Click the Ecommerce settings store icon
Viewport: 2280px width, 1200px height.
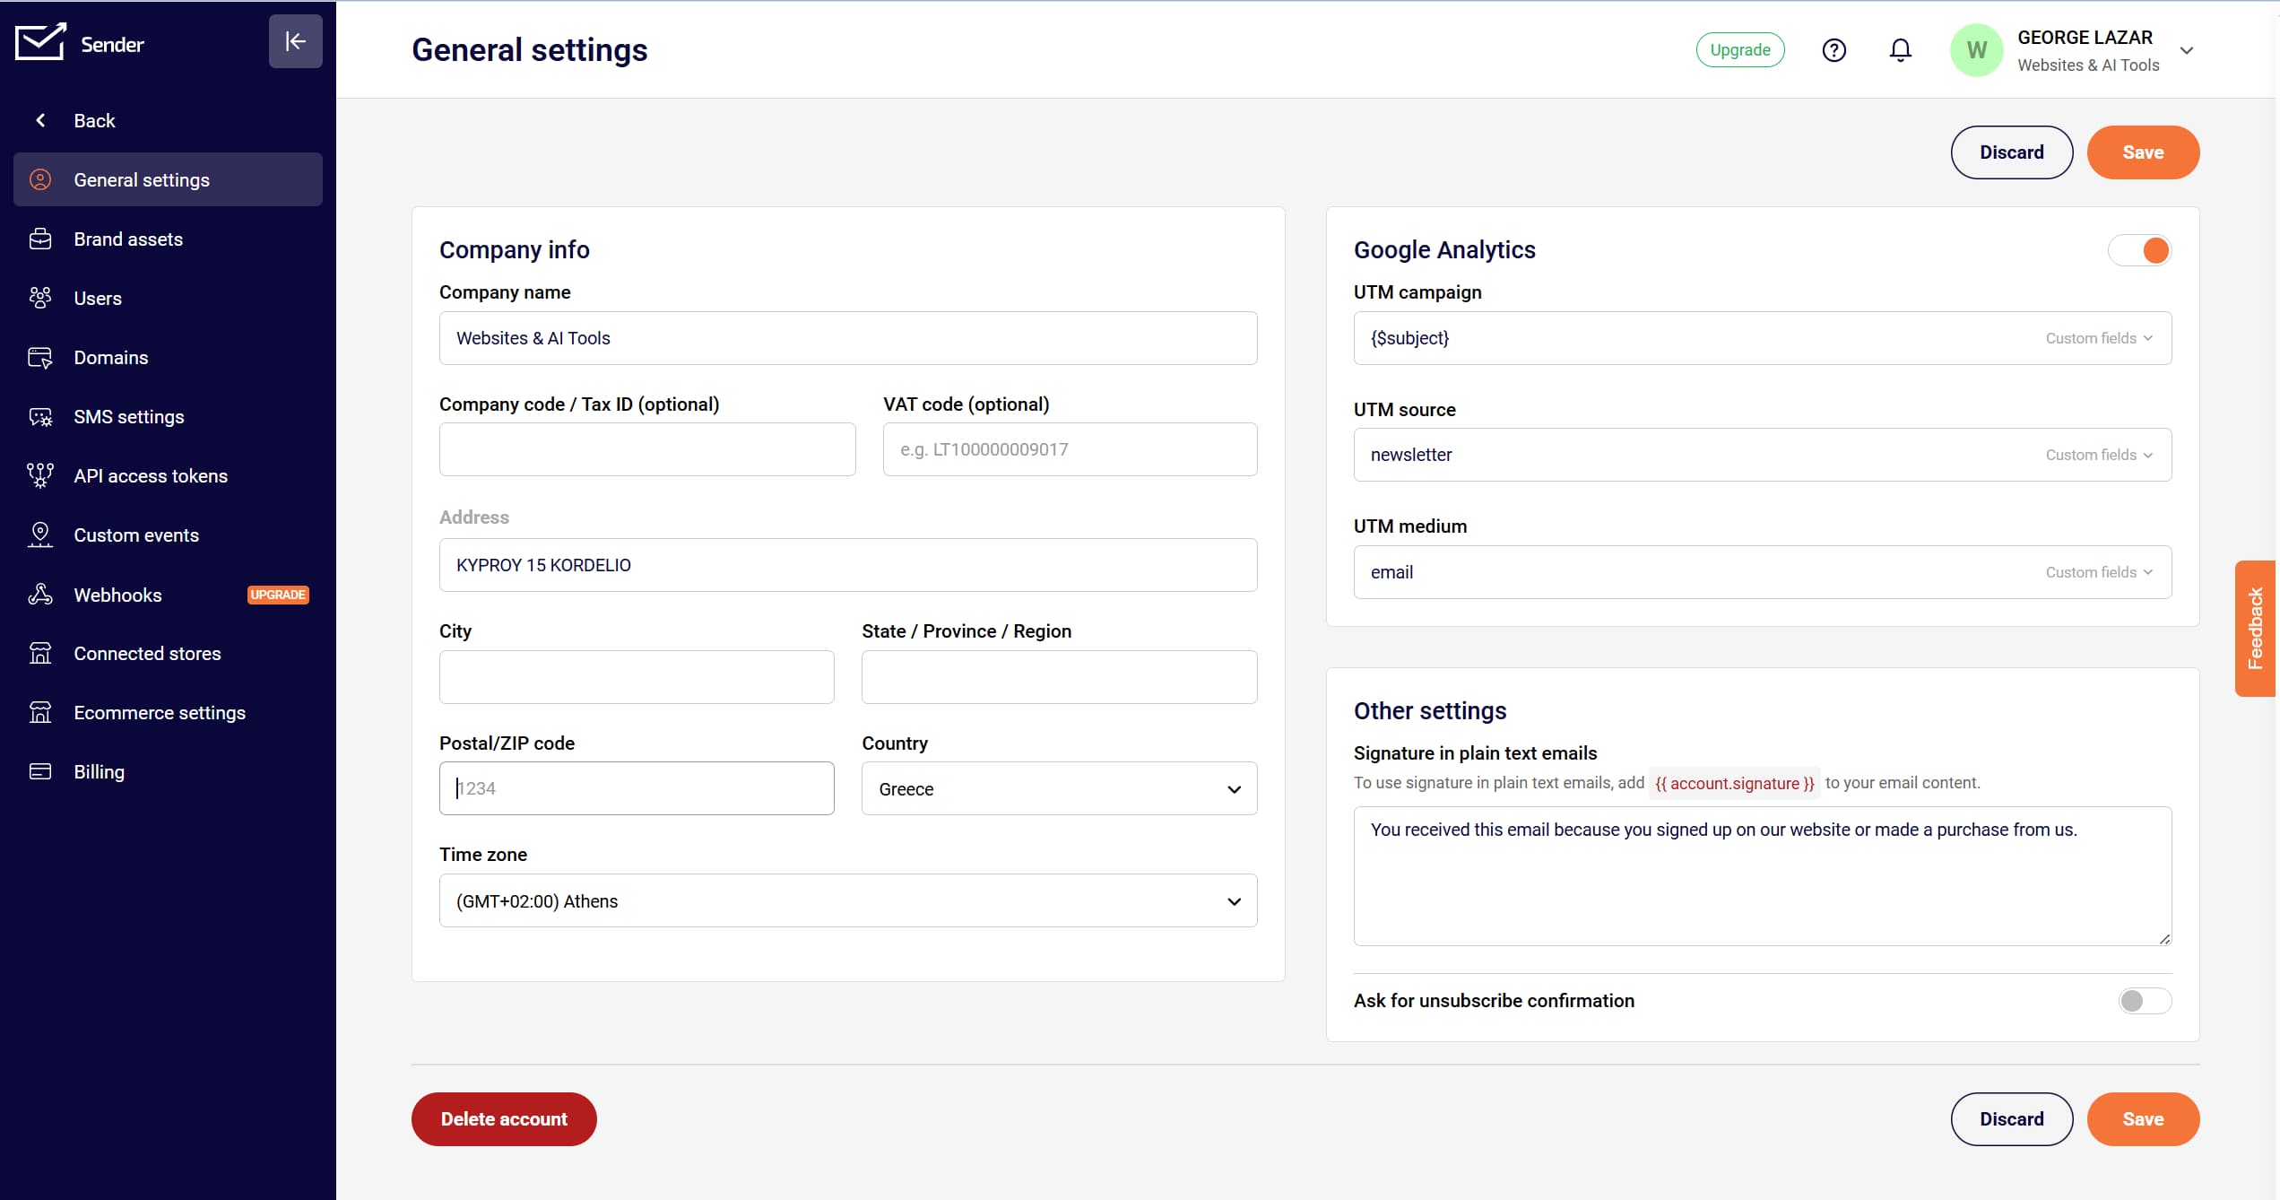(40, 712)
